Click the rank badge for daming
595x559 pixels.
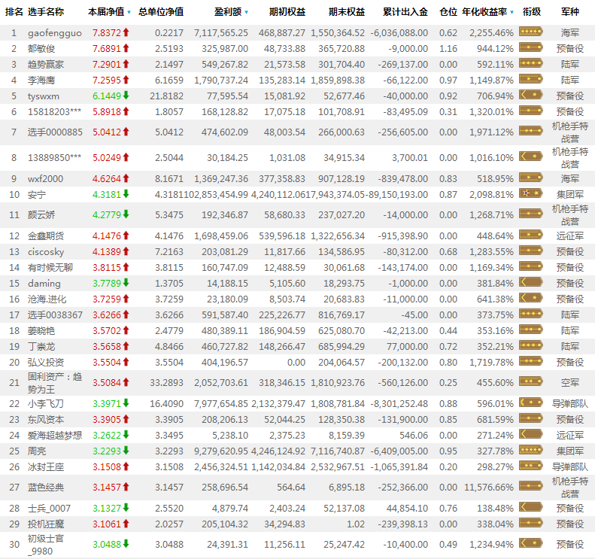pos(531,282)
